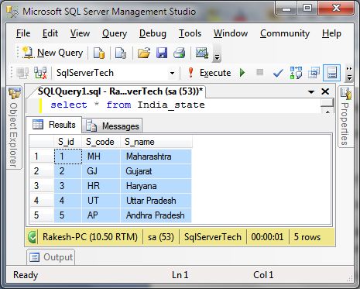Click the S_code column header
The height and width of the screenshot is (289, 360).
pos(101,142)
